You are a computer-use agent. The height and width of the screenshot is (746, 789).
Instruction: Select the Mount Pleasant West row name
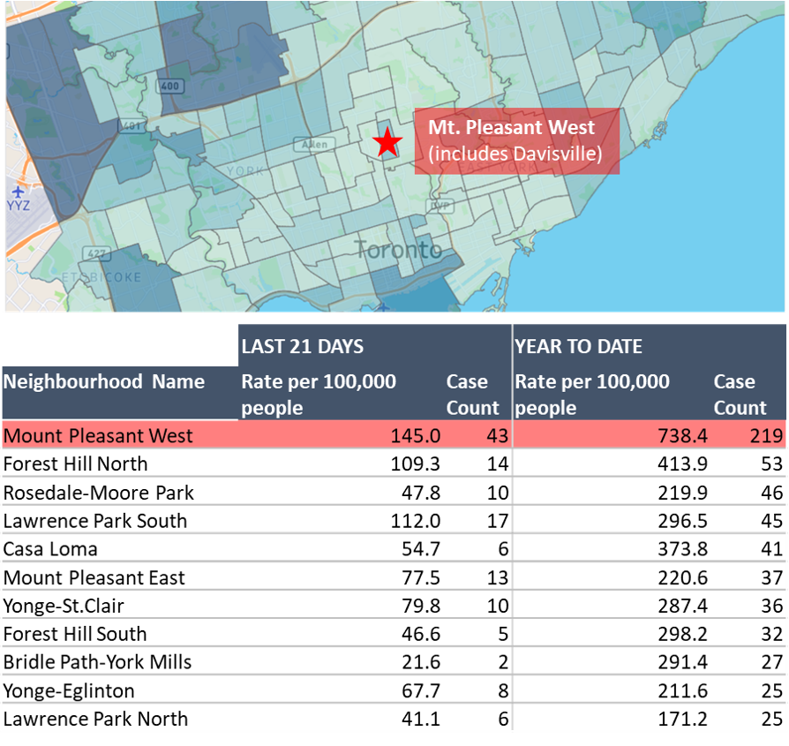click(98, 436)
